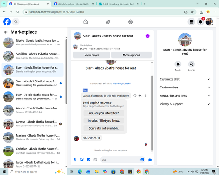Open the Friends icon in top navigation
This screenshot has height=175, width=219.
click(108, 22)
